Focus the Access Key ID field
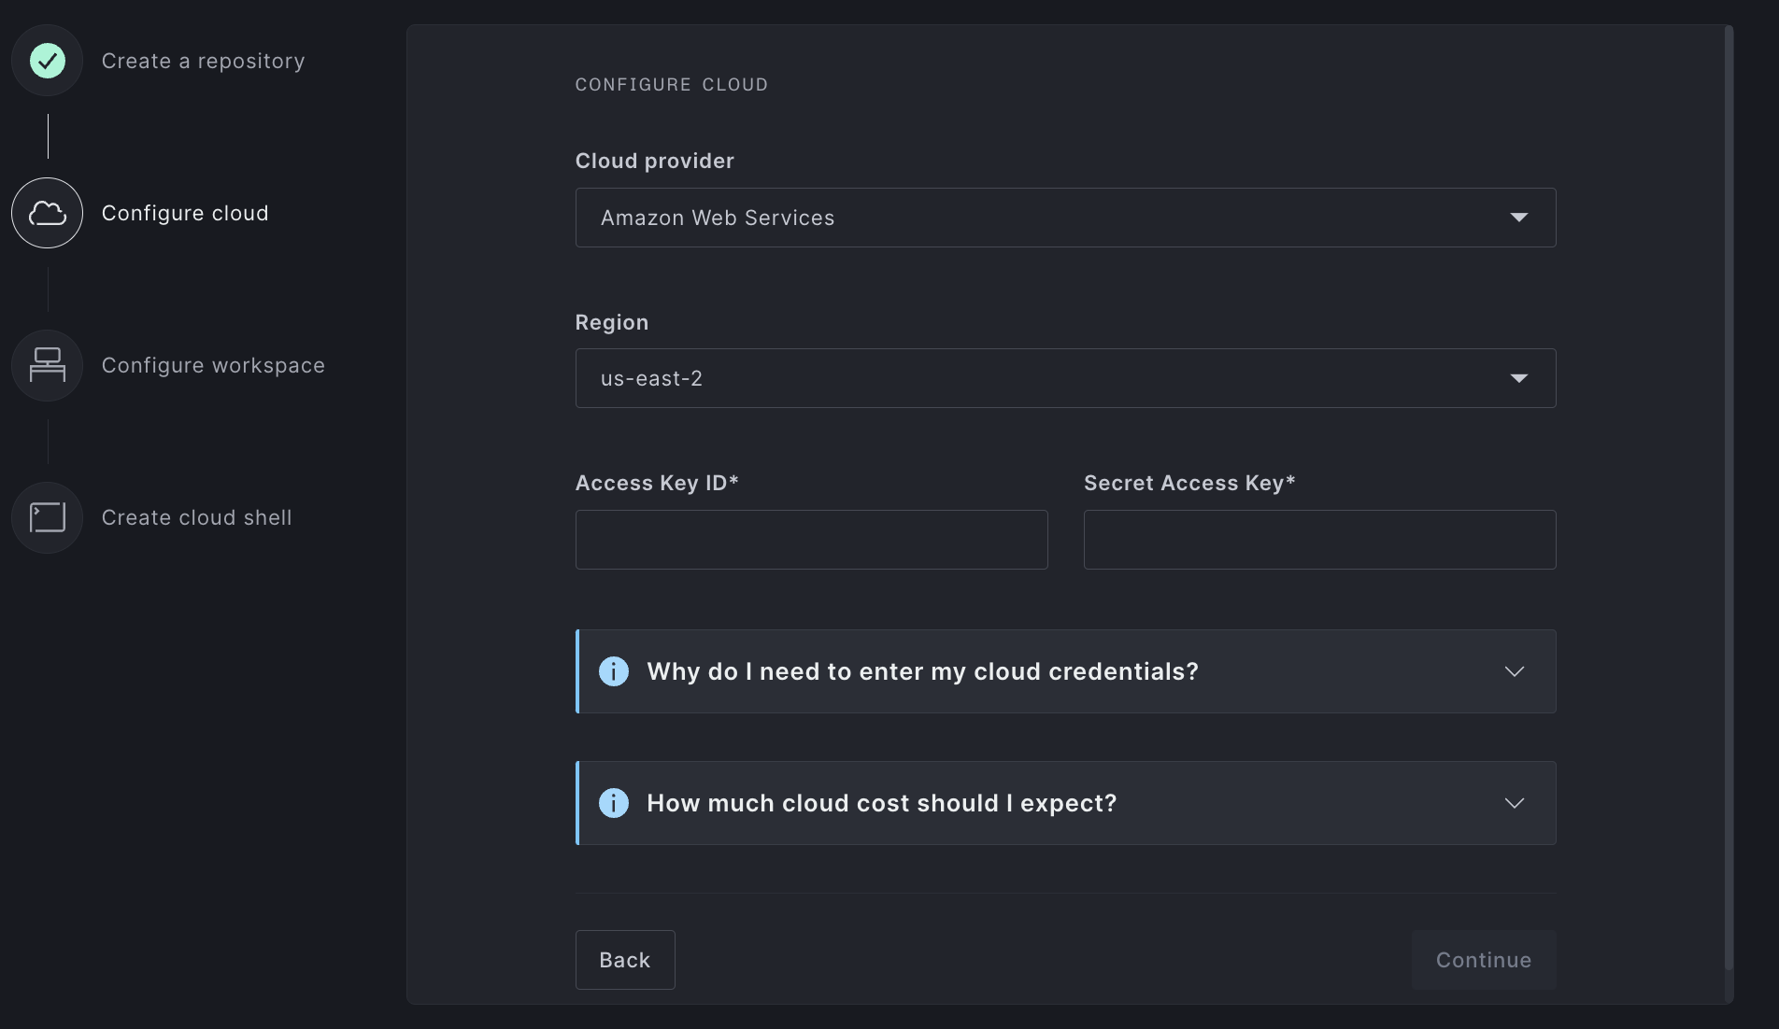The width and height of the screenshot is (1779, 1029). click(x=811, y=540)
